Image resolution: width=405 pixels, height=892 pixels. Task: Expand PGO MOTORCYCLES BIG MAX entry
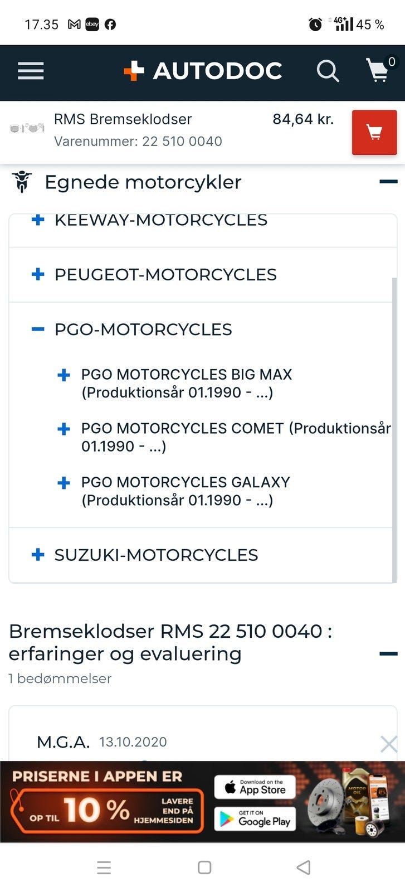[64, 375]
